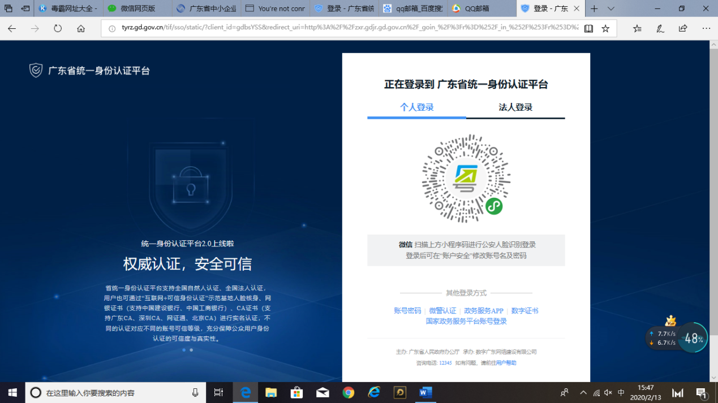
Task: Open reading view in address bar
Action: (x=588, y=29)
